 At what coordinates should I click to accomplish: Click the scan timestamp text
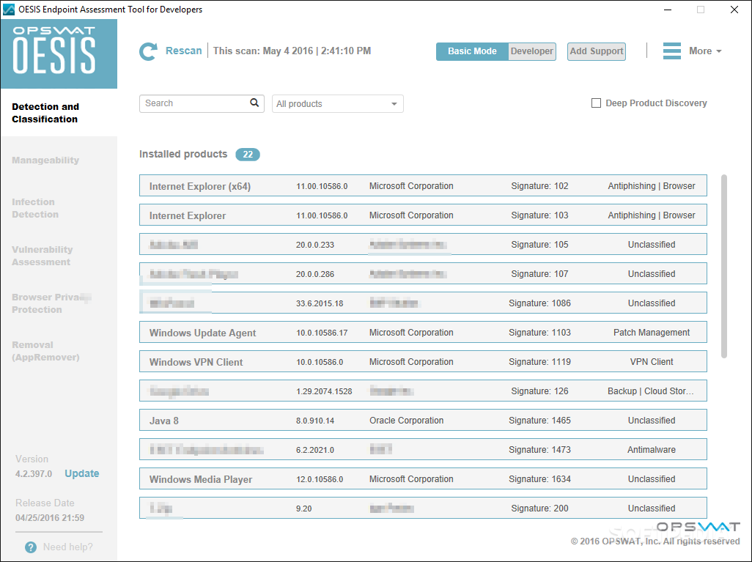tap(292, 51)
